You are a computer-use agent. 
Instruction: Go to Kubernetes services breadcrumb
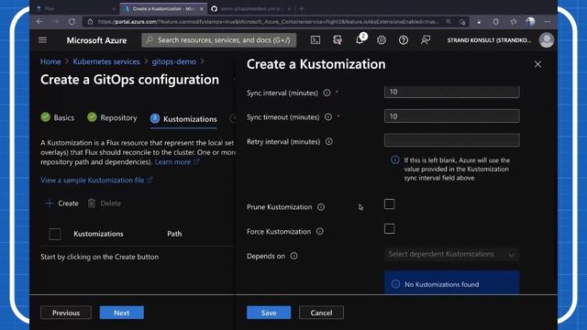pos(106,61)
